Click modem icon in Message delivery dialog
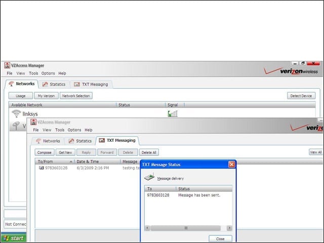 point(149,177)
